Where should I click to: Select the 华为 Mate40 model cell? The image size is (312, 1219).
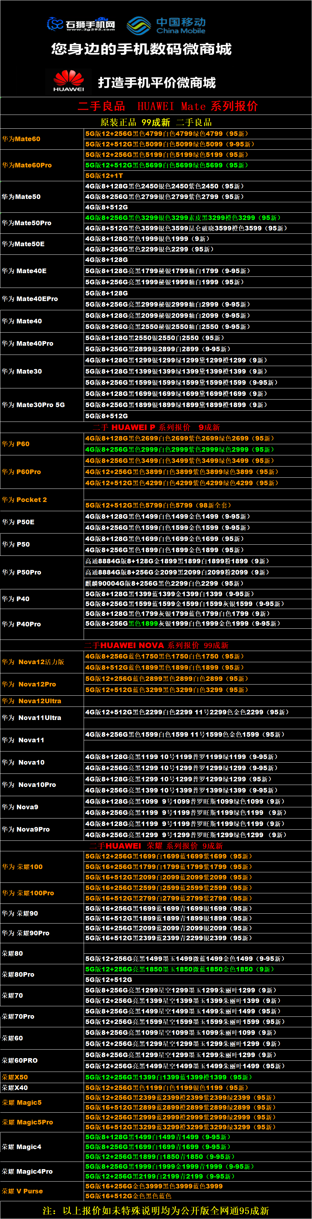tap(42, 321)
